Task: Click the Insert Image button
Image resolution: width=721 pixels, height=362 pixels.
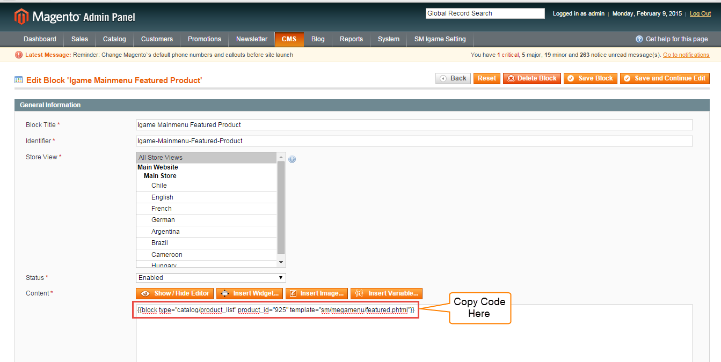Action: pyautogui.click(x=317, y=293)
